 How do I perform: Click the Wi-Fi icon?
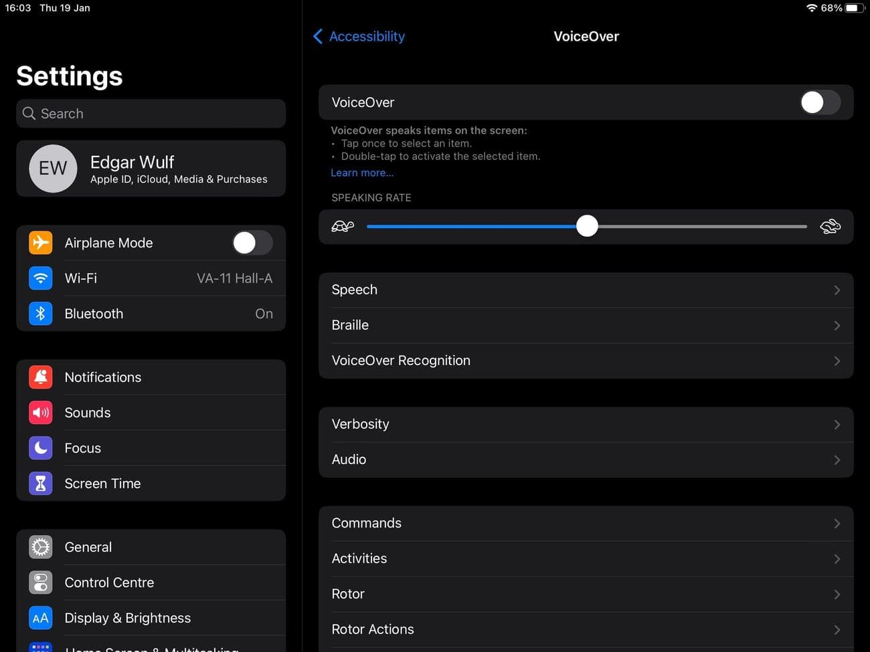[40, 278]
